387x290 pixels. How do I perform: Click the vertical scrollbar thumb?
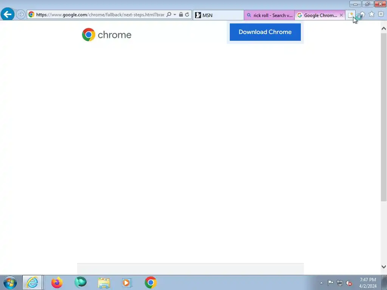[x=384, y=117]
